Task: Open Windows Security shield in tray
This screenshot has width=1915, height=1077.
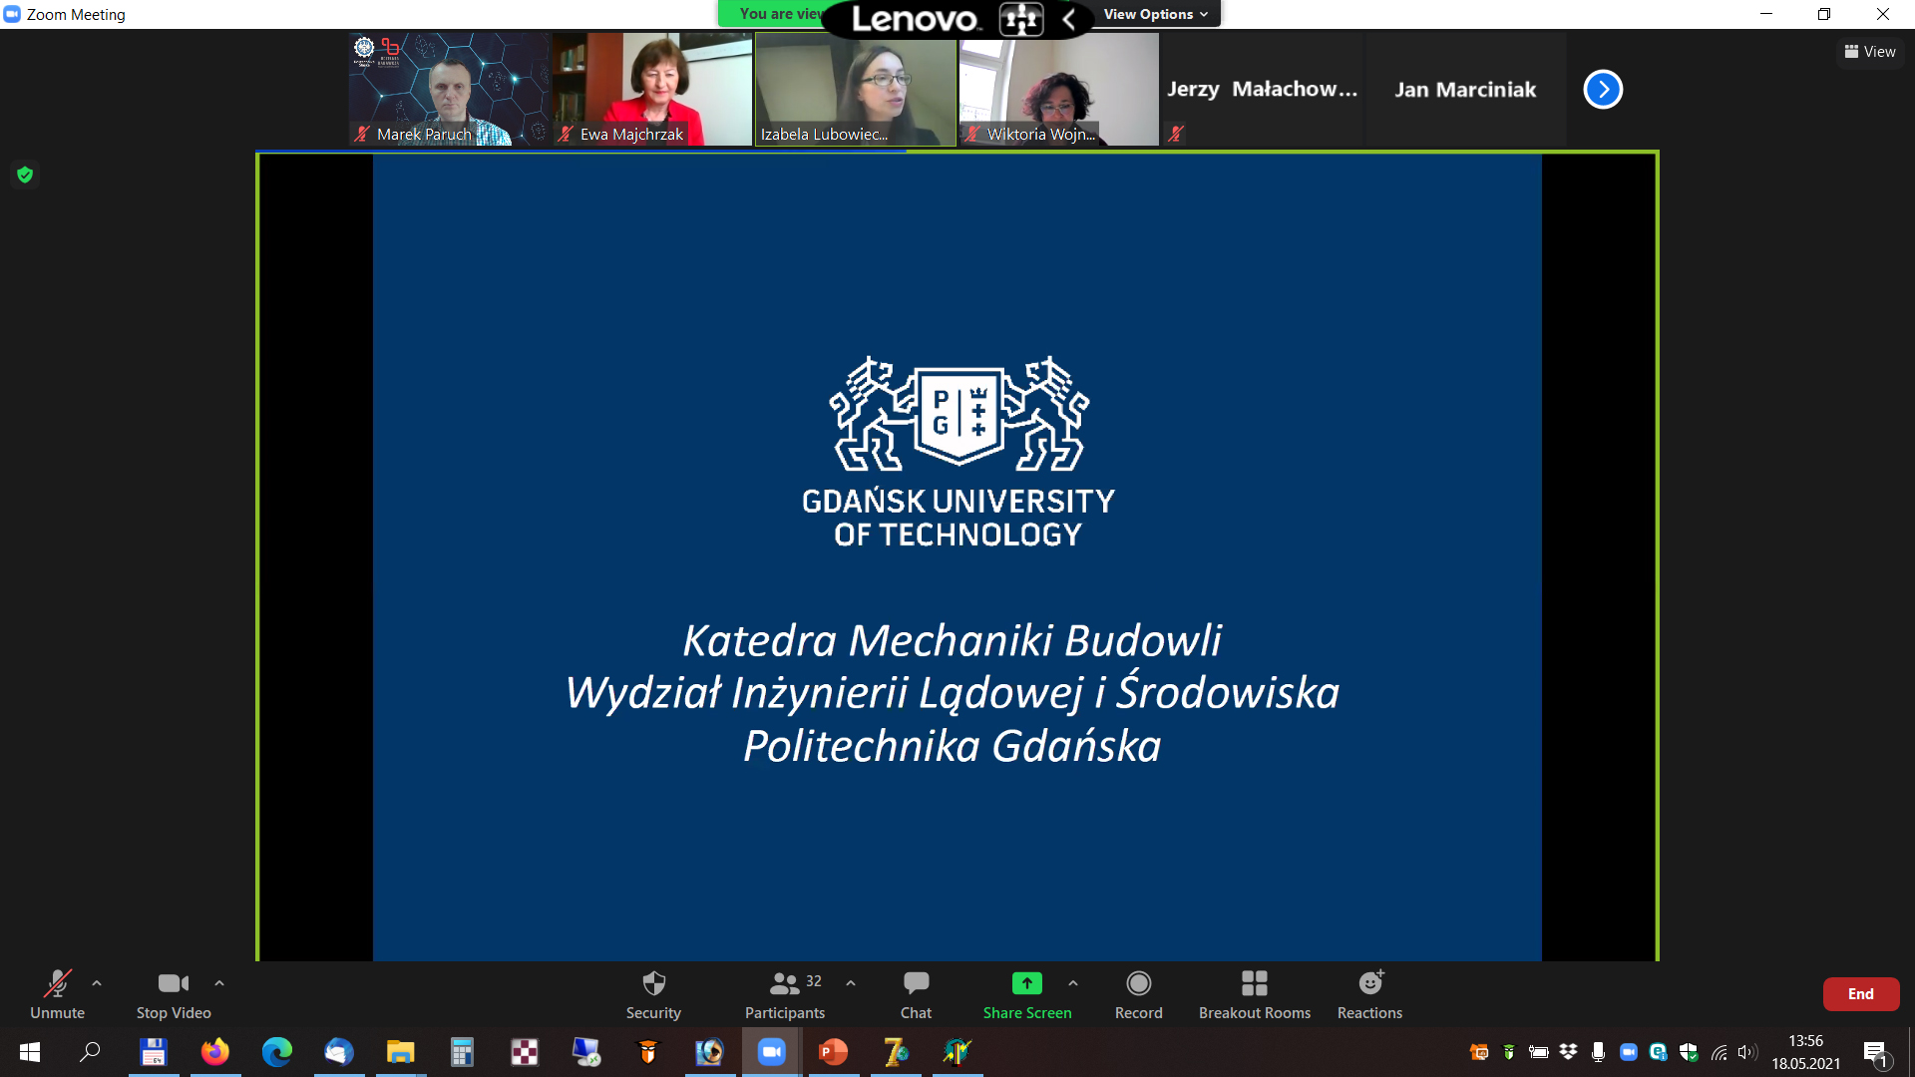Action: click(x=1689, y=1052)
